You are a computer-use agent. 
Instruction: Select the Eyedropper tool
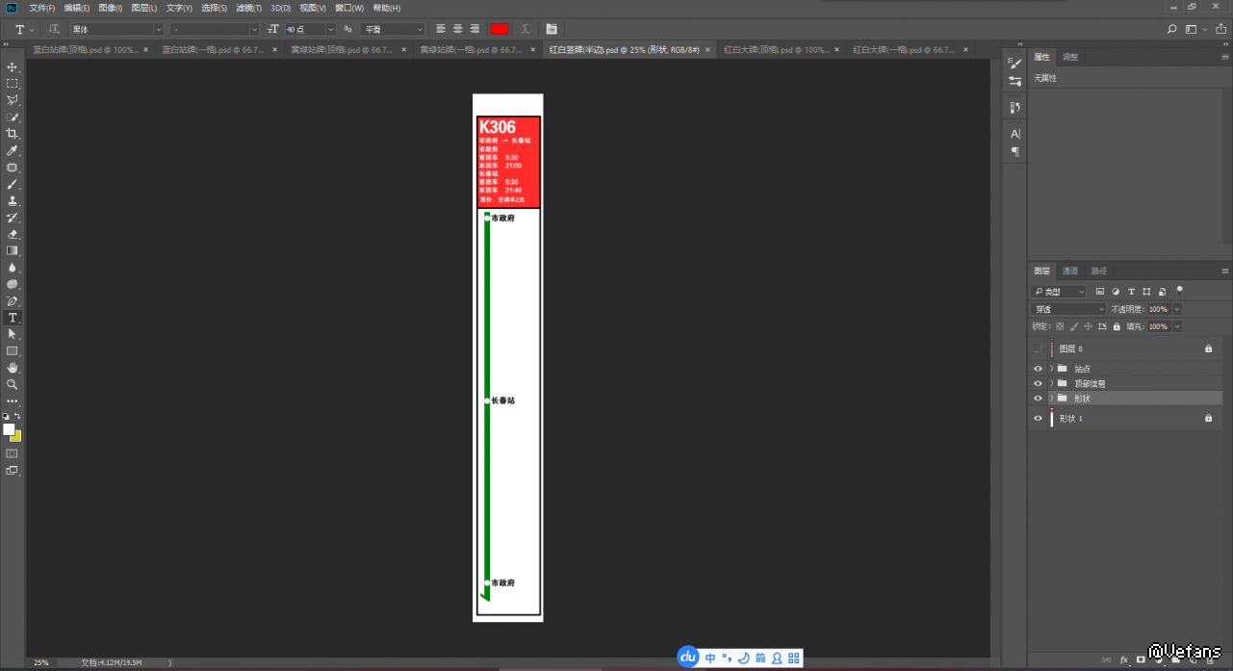point(13,151)
